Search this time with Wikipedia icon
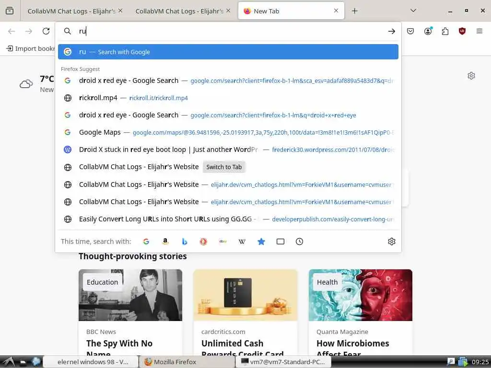 (242, 241)
